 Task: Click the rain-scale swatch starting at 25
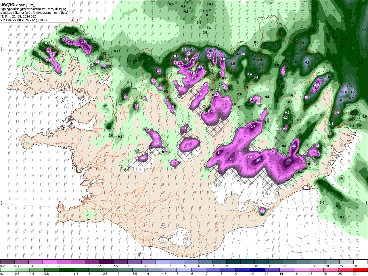point(345,270)
